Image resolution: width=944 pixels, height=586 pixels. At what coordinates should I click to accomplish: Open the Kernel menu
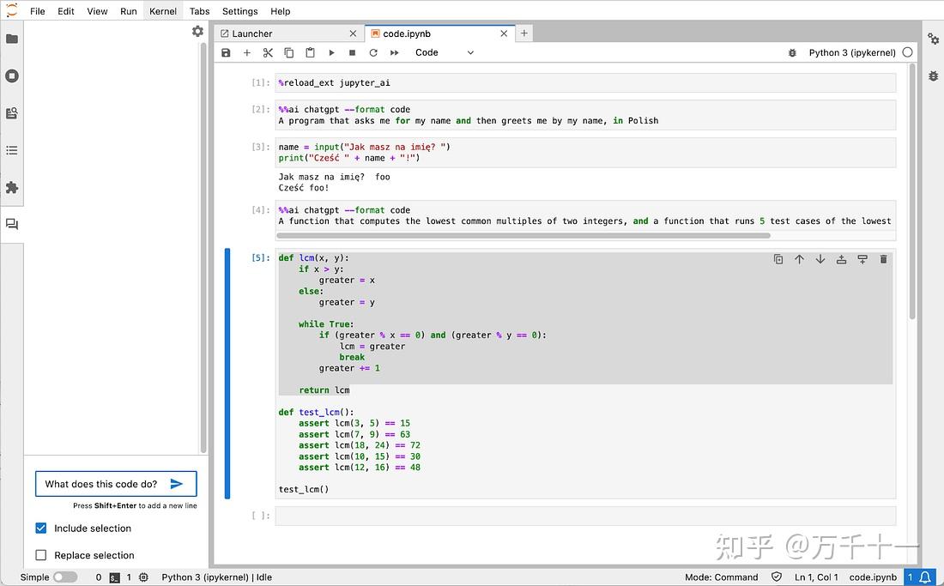(x=162, y=11)
